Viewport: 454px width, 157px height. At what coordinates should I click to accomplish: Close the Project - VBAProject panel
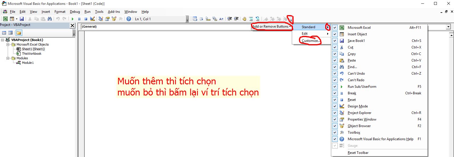[73, 25]
